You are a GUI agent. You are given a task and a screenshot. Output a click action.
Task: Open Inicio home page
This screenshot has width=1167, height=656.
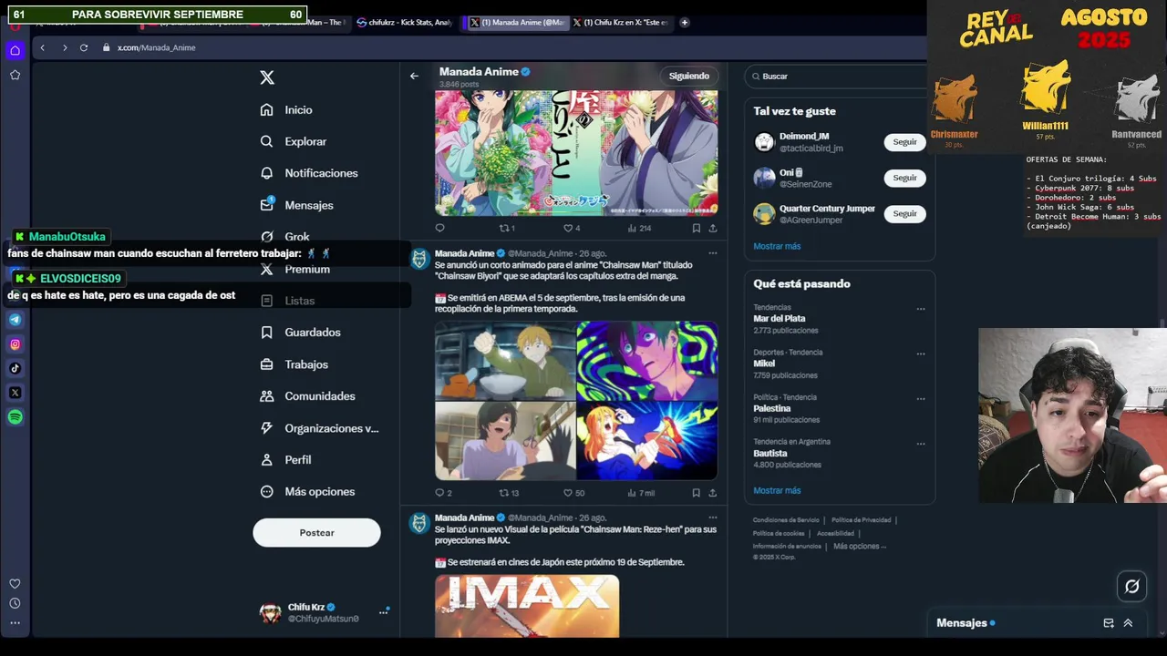click(x=286, y=109)
